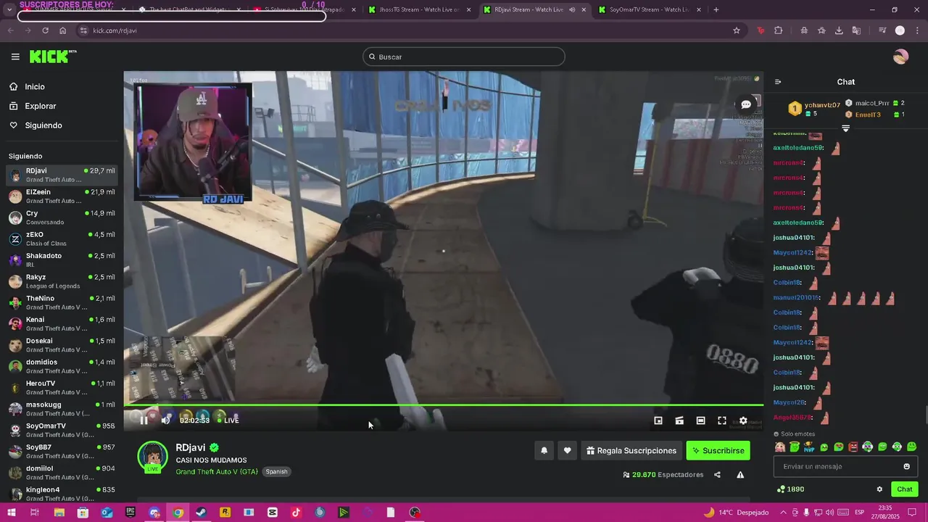Open Kenai channel

[x=62, y=323]
